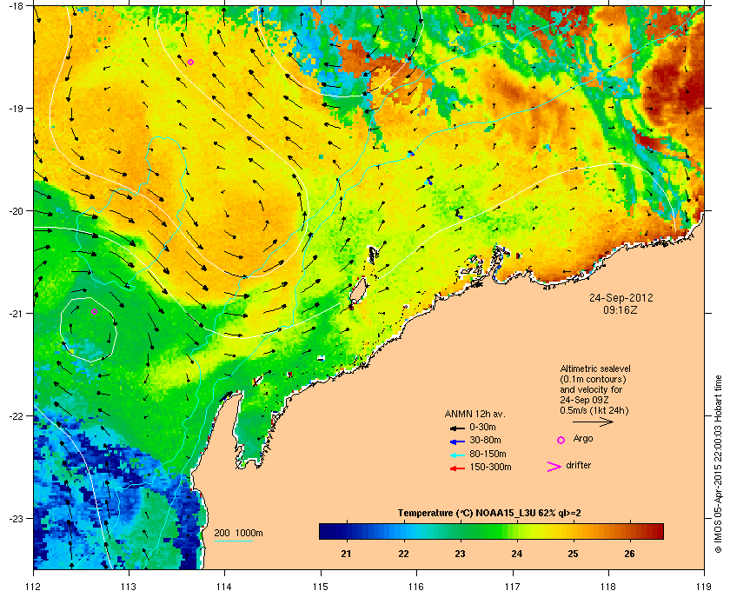This screenshot has height=591, width=730.
Task: Click the latitude axis label -20
Action: [15, 210]
